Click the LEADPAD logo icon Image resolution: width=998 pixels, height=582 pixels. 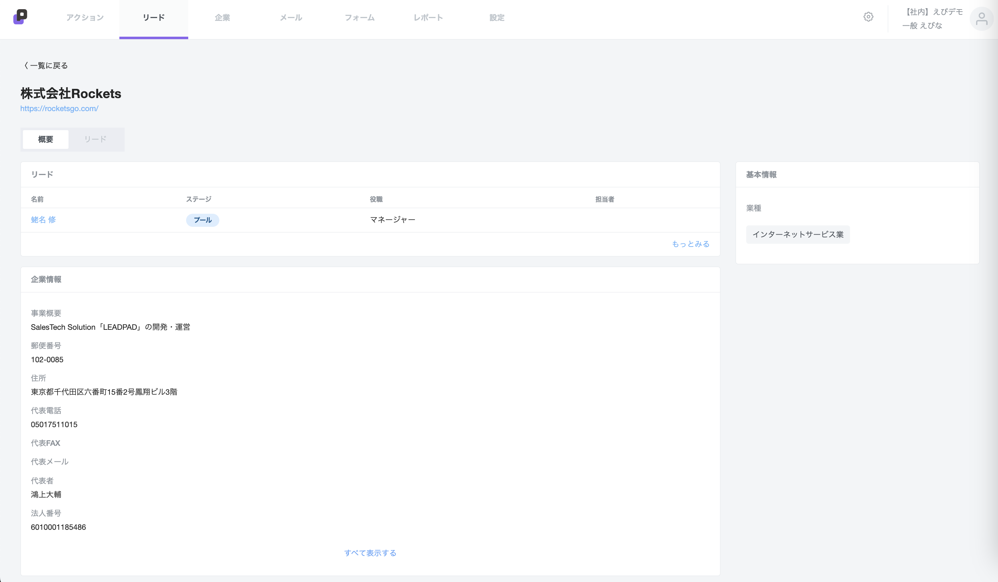coord(20,17)
